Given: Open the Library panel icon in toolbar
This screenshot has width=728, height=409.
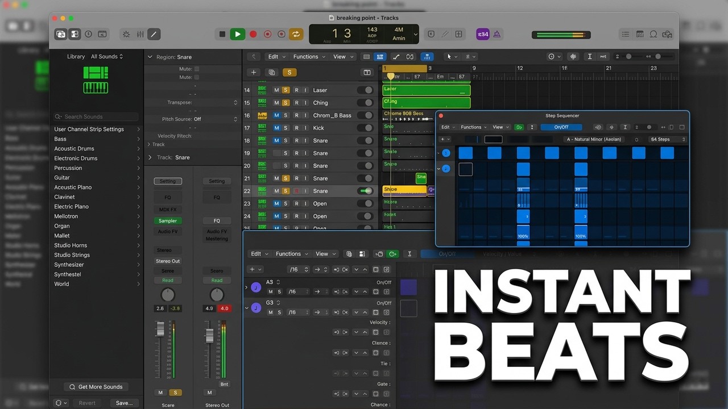Looking at the screenshot, I should coord(60,34).
